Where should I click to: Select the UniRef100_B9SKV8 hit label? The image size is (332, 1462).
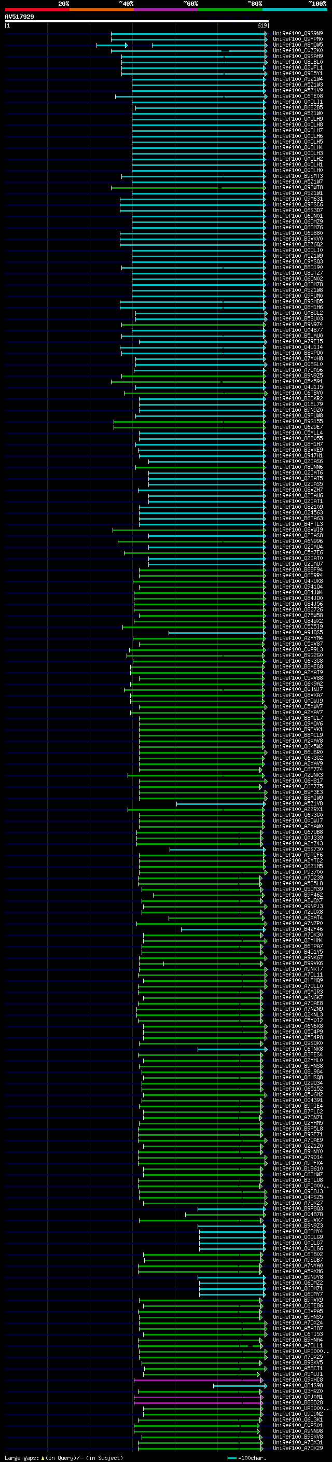tap(298, 1437)
